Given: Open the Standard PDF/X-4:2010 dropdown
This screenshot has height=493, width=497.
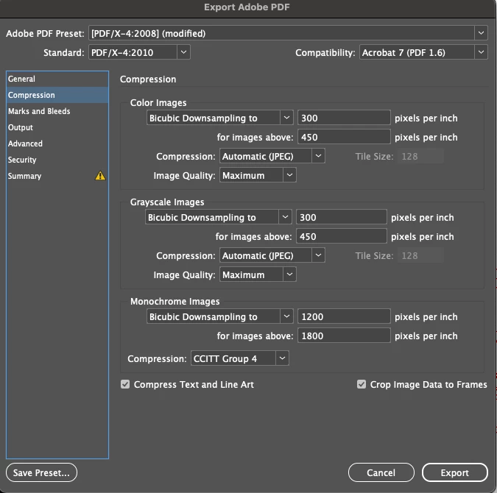Looking at the screenshot, I should (x=139, y=52).
